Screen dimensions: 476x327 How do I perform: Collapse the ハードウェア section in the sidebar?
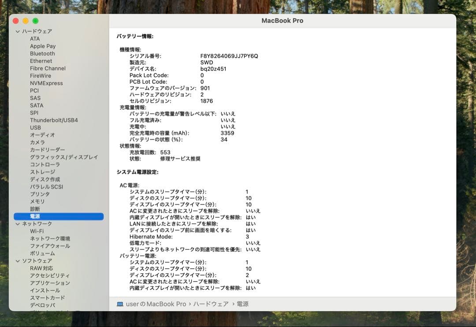(17, 31)
